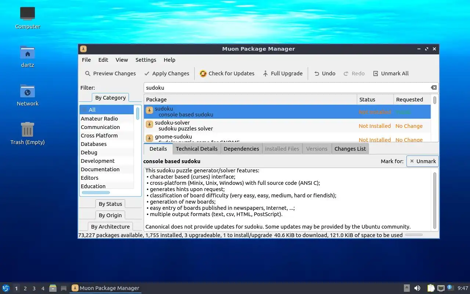Open the update notifier tray icon
The image size is (470, 294).
click(450, 288)
